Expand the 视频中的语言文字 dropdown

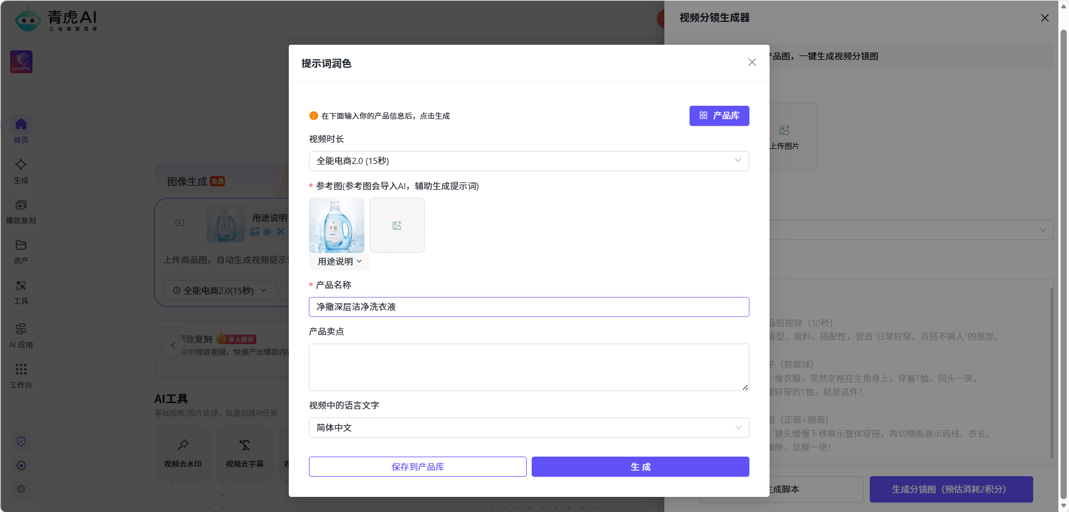point(529,428)
